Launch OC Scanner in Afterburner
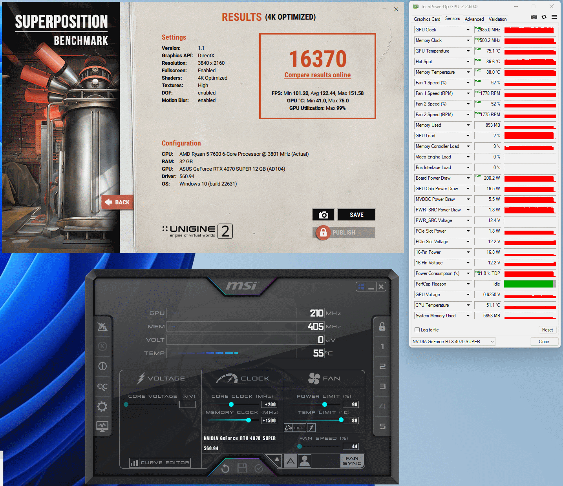Image resolution: width=563 pixels, height=486 pixels. tap(102, 387)
